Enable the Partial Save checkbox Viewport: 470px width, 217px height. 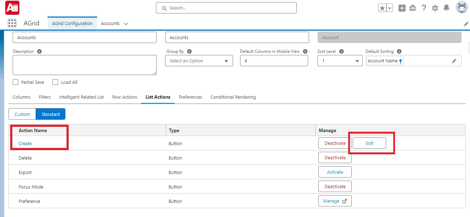click(15, 82)
